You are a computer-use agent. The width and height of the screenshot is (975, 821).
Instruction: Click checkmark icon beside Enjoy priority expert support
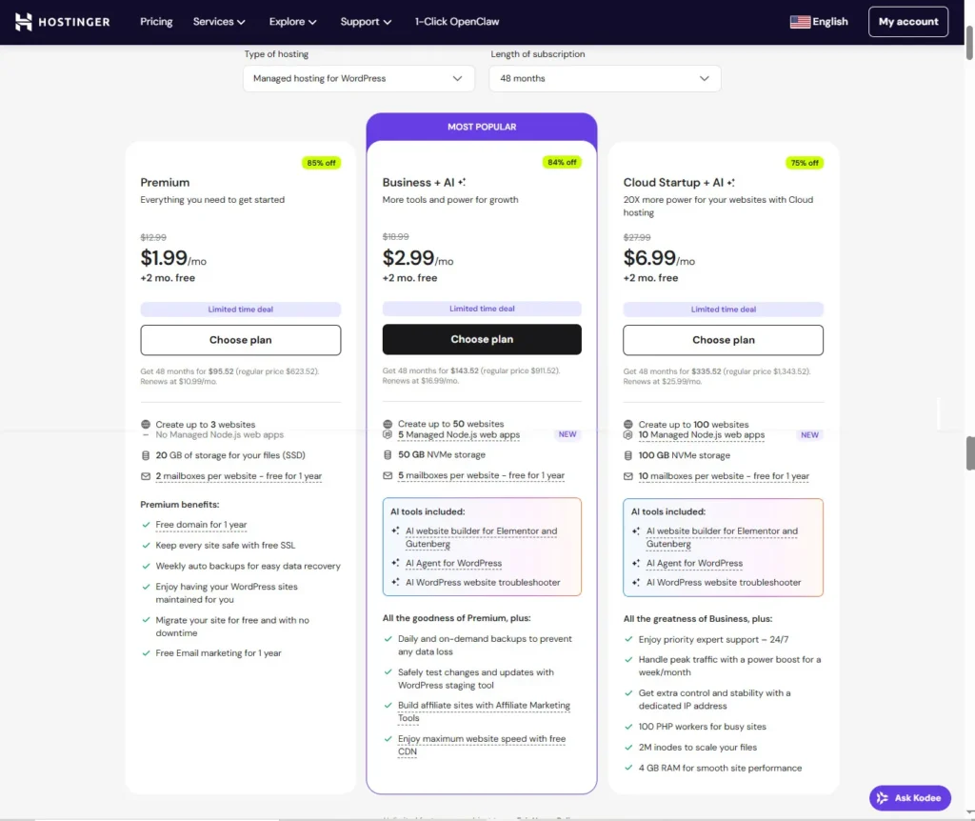point(628,639)
